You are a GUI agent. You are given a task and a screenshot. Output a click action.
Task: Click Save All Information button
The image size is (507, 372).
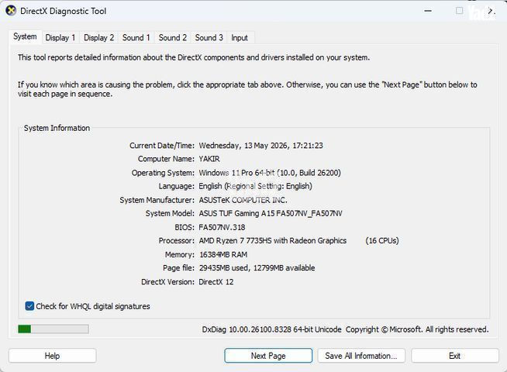click(361, 356)
